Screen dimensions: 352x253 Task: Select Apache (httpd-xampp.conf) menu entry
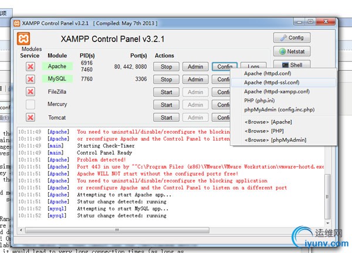coord(283,91)
